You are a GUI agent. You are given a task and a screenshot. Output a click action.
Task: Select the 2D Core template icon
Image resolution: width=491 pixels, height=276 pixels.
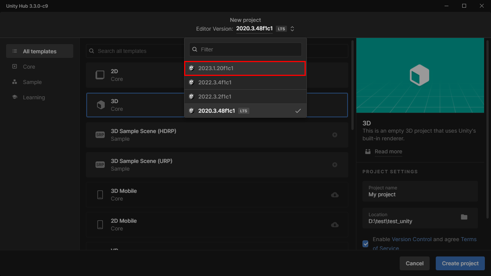click(x=100, y=75)
